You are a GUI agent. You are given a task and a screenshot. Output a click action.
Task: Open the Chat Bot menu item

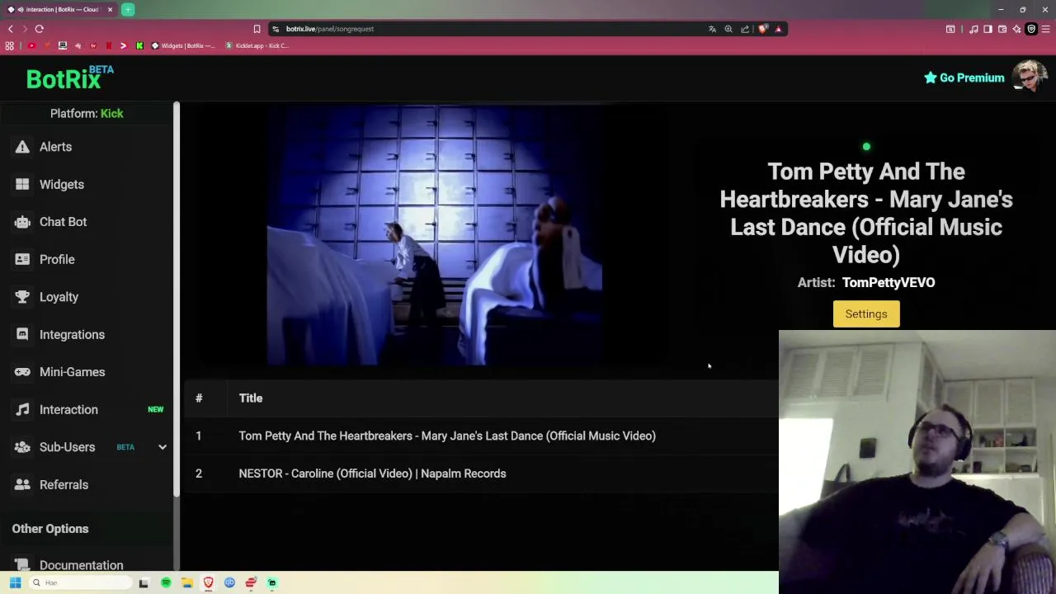(x=63, y=222)
